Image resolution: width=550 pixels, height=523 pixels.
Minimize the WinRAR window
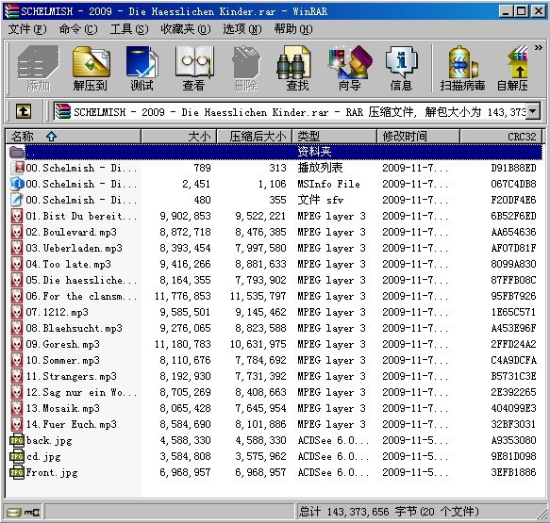pyautogui.click(x=506, y=11)
